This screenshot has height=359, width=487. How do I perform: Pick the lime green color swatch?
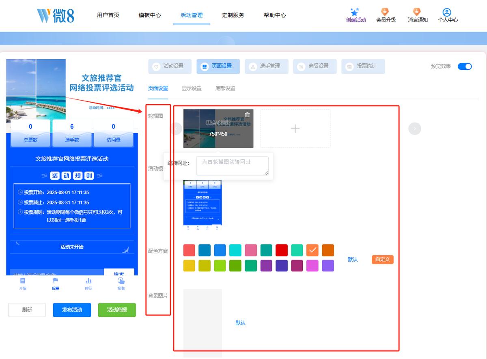pos(220,266)
